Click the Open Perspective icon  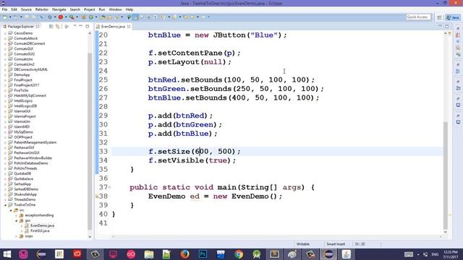(439, 17)
